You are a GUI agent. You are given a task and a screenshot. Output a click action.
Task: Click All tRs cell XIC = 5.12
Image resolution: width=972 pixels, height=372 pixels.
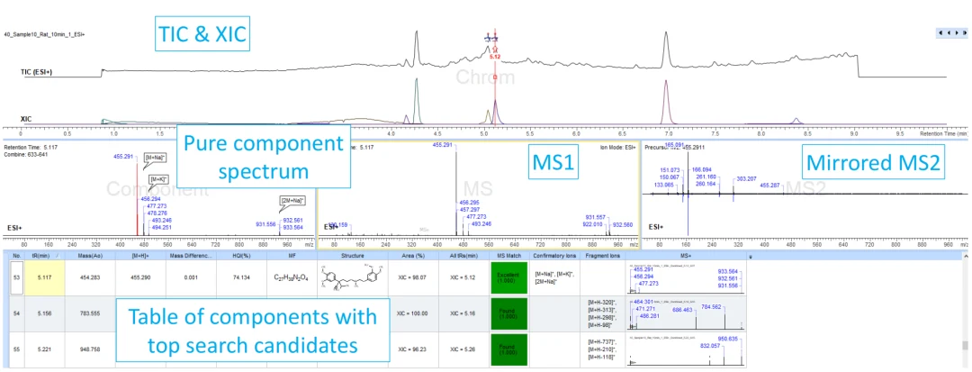463,277
